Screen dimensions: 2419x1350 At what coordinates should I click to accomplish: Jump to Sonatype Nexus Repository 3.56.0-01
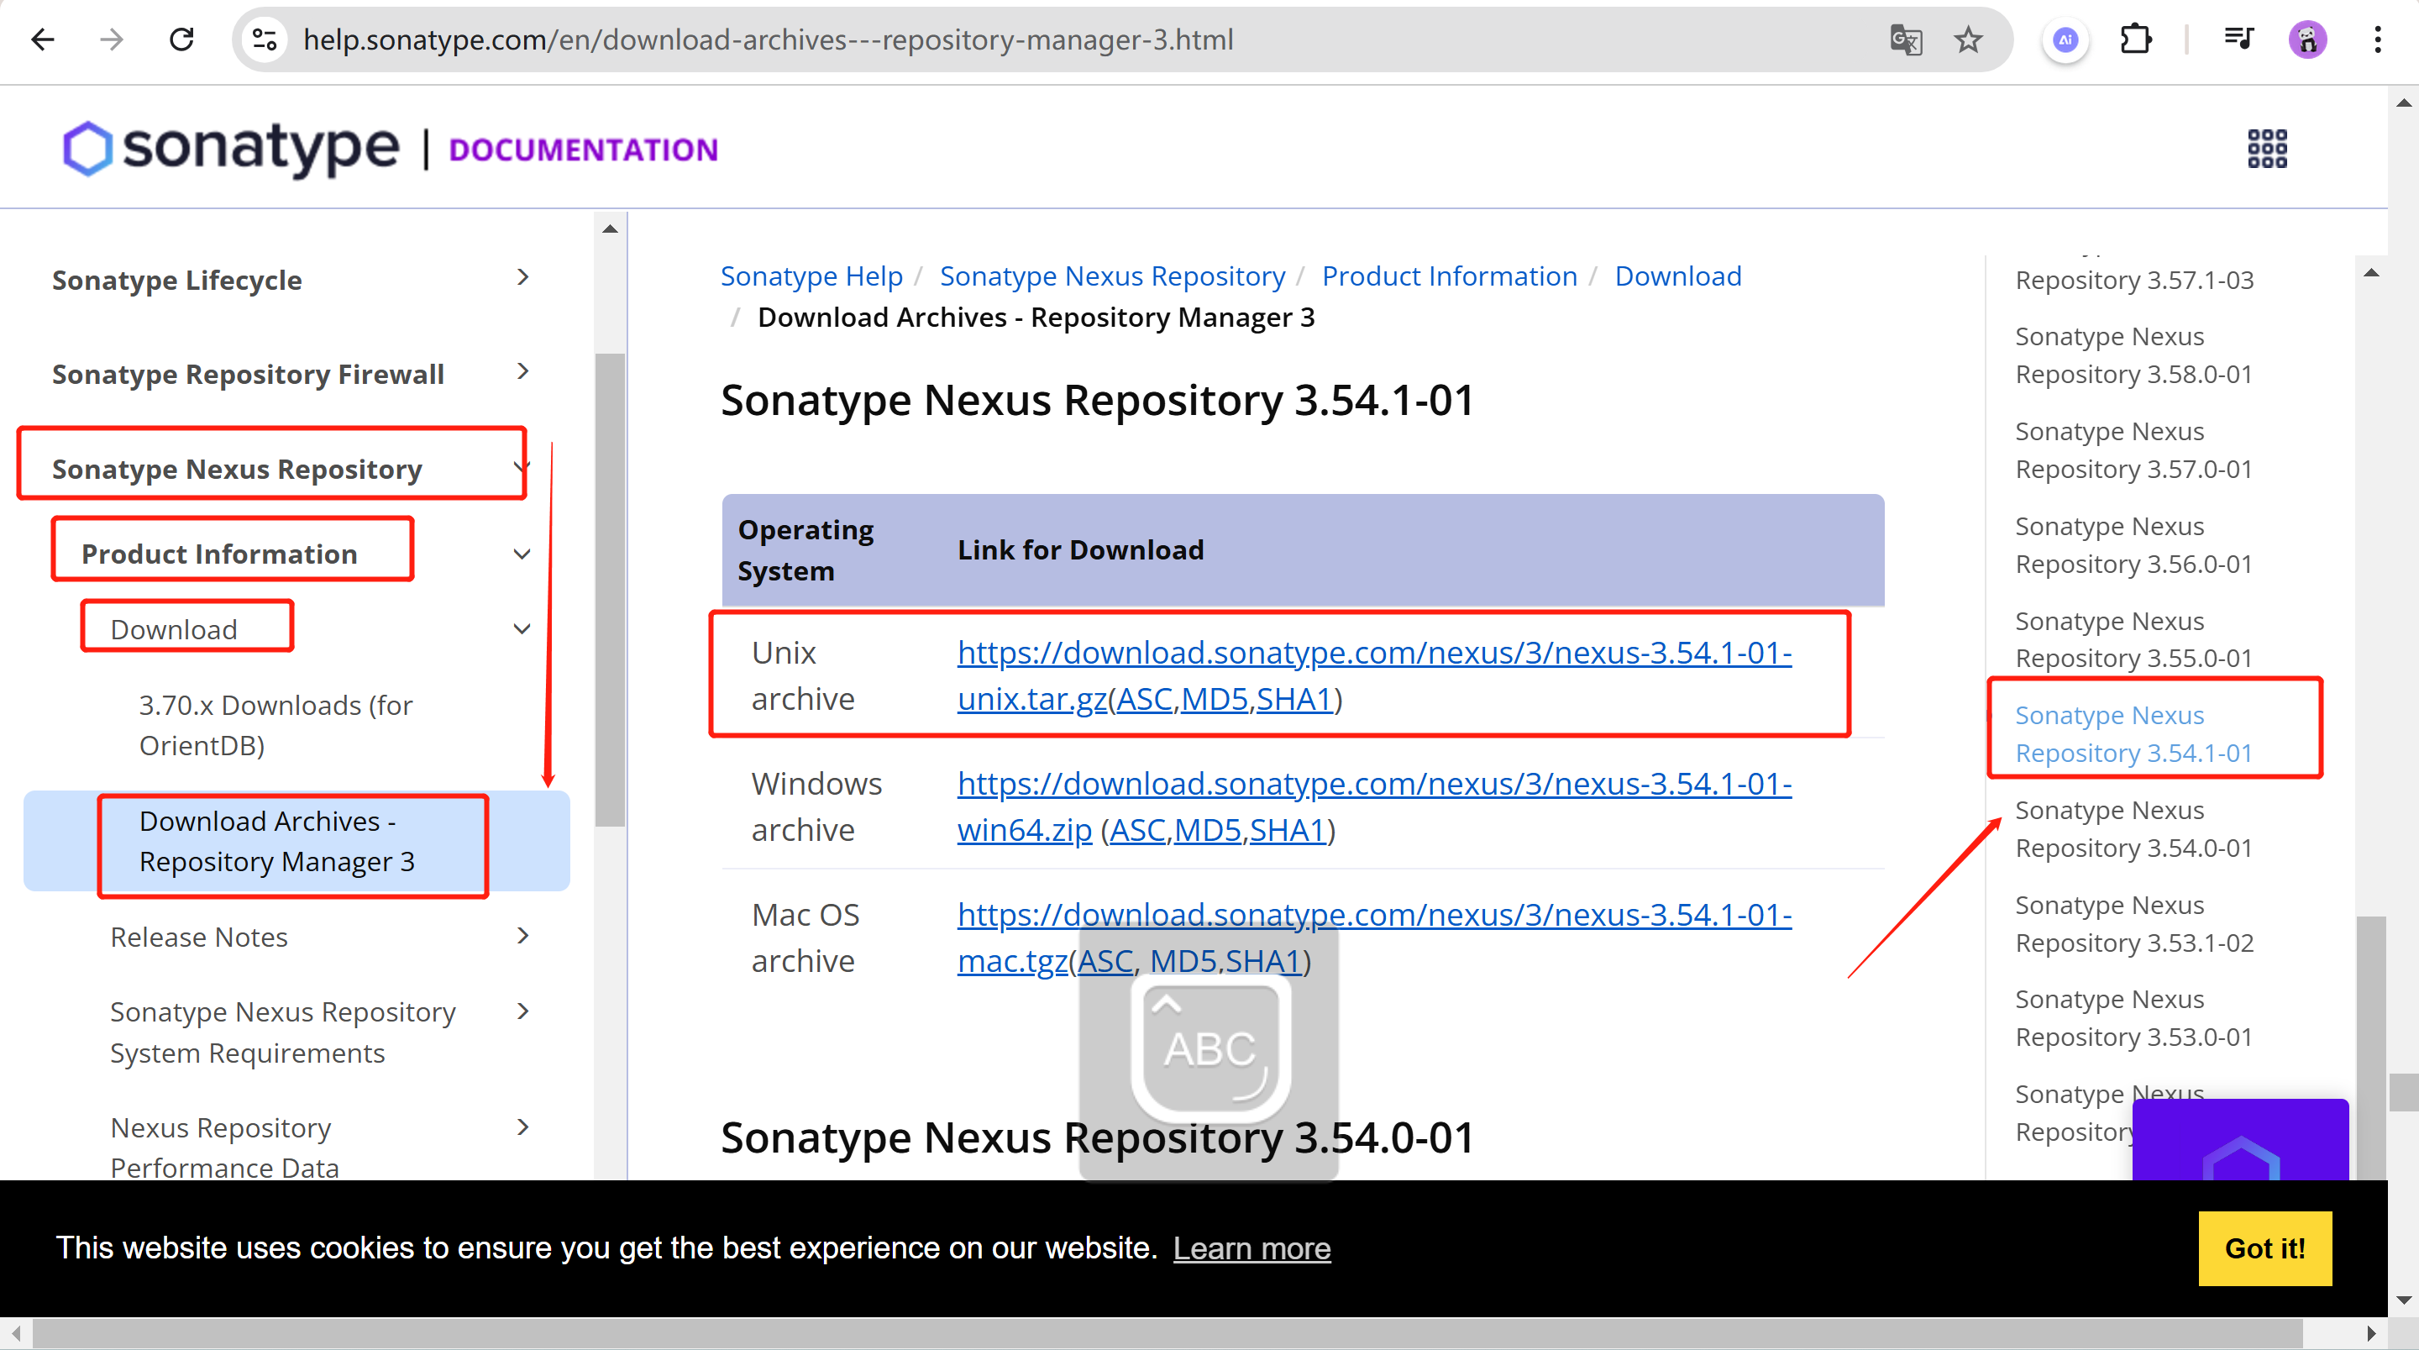click(x=2133, y=545)
